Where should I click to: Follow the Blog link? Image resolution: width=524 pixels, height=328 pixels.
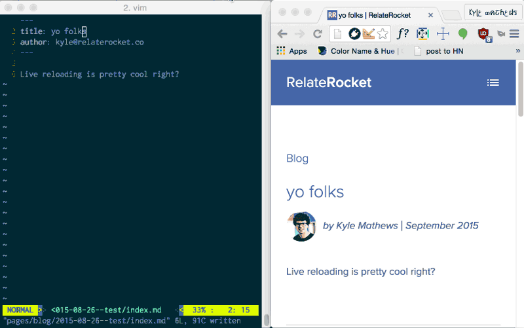pyautogui.click(x=297, y=158)
